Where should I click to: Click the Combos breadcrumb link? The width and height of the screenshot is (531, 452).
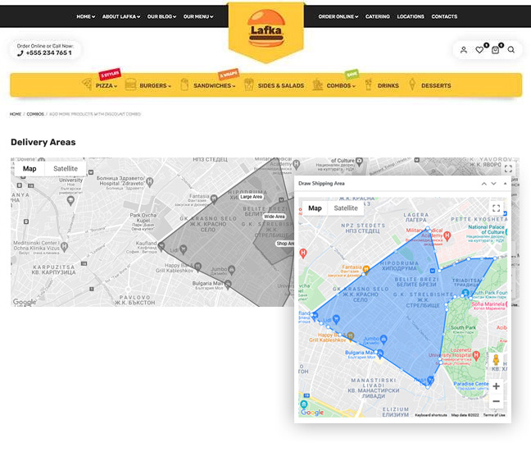click(35, 114)
